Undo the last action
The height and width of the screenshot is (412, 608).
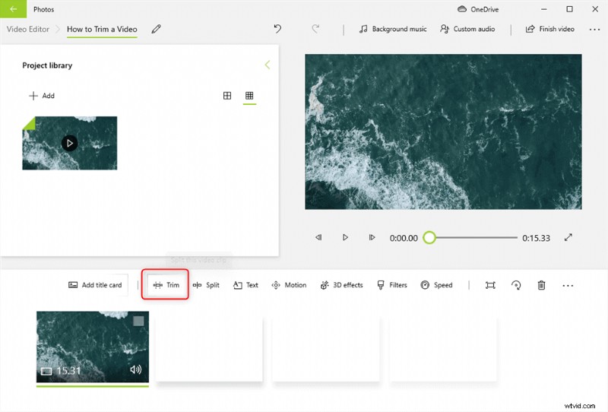pyautogui.click(x=277, y=29)
